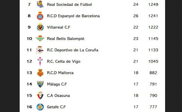This screenshot has width=182, height=112.
Task: Click the 1249 points value
Action: click(x=153, y=5)
